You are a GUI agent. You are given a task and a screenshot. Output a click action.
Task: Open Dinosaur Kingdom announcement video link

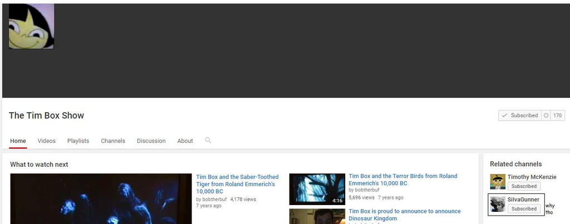pyautogui.click(x=405, y=215)
